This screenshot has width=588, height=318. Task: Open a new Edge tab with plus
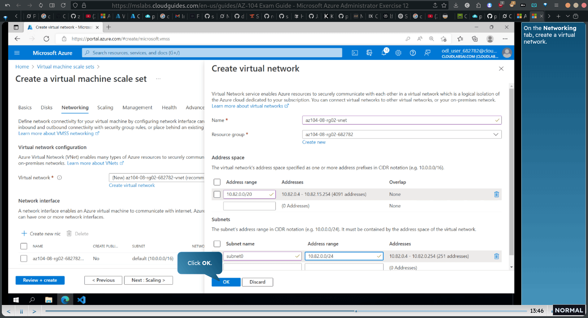point(108,27)
